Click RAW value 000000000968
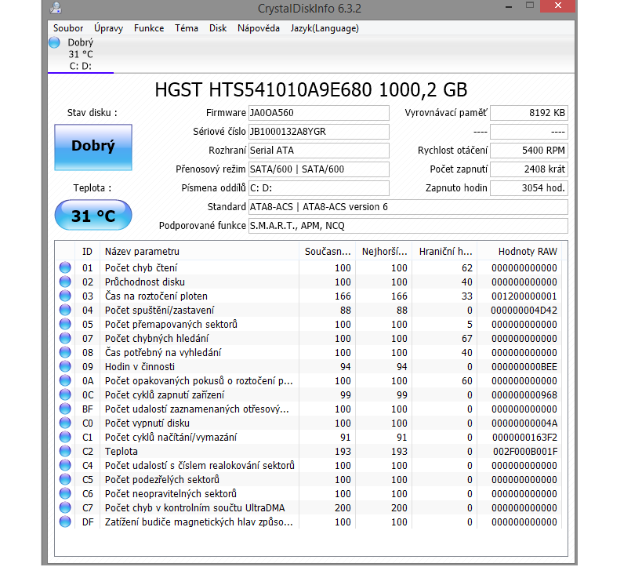 524,395
